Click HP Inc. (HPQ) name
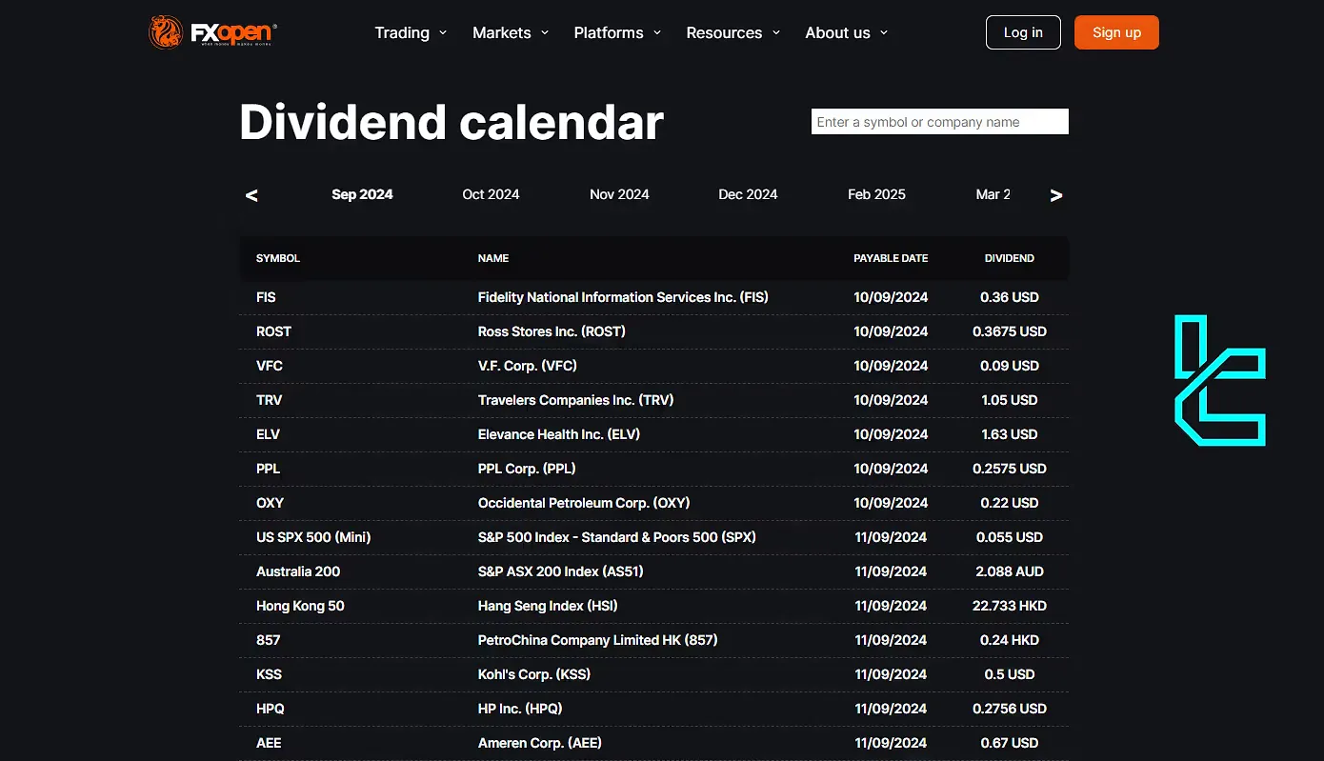This screenshot has height=761, width=1324. [x=520, y=709]
